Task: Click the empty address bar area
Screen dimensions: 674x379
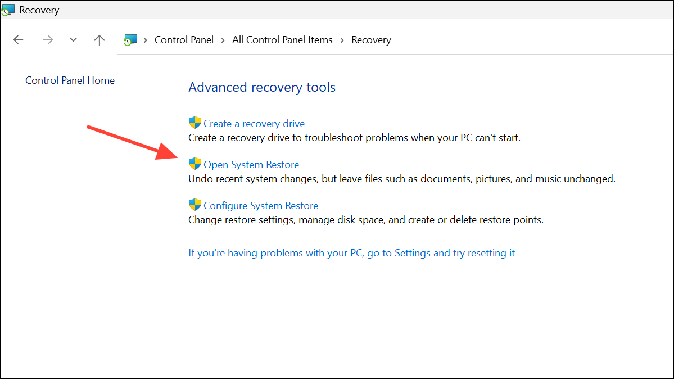Action: [x=506, y=39]
